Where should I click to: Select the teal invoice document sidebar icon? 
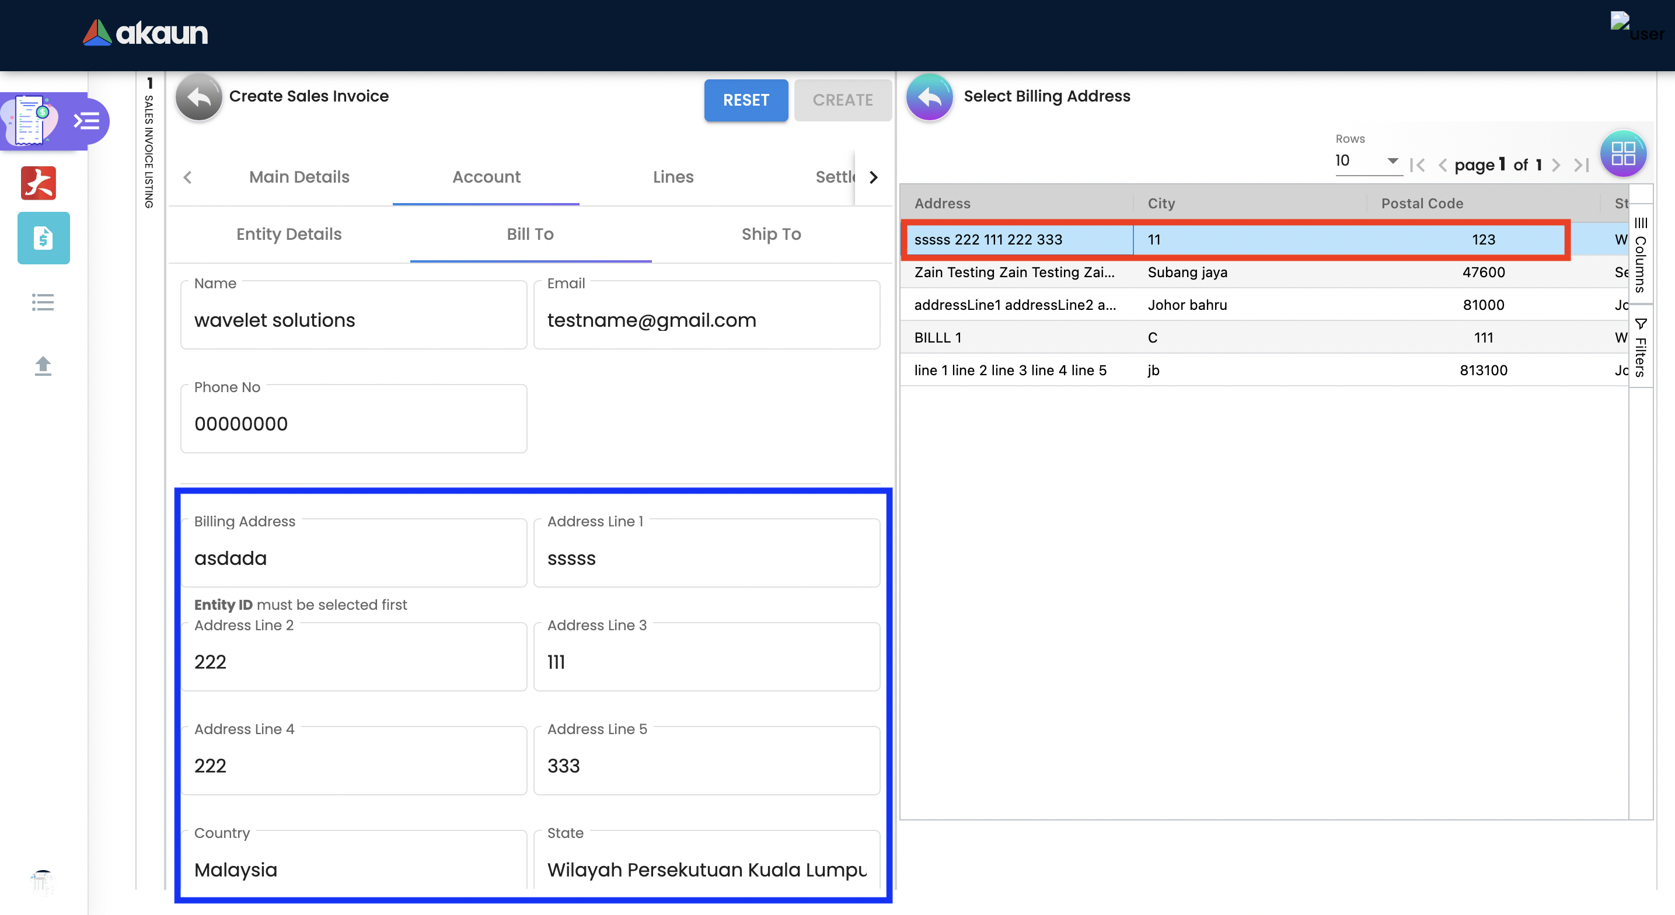[43, 238]
